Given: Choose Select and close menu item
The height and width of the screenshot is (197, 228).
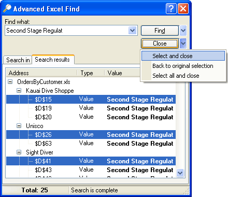Looking at the screenshot, I should pyautogui.click(x=183, y=56).
